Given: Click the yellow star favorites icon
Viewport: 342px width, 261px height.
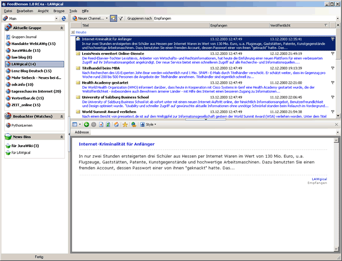Looking at the screenshot, I should [x=125, y=125].
